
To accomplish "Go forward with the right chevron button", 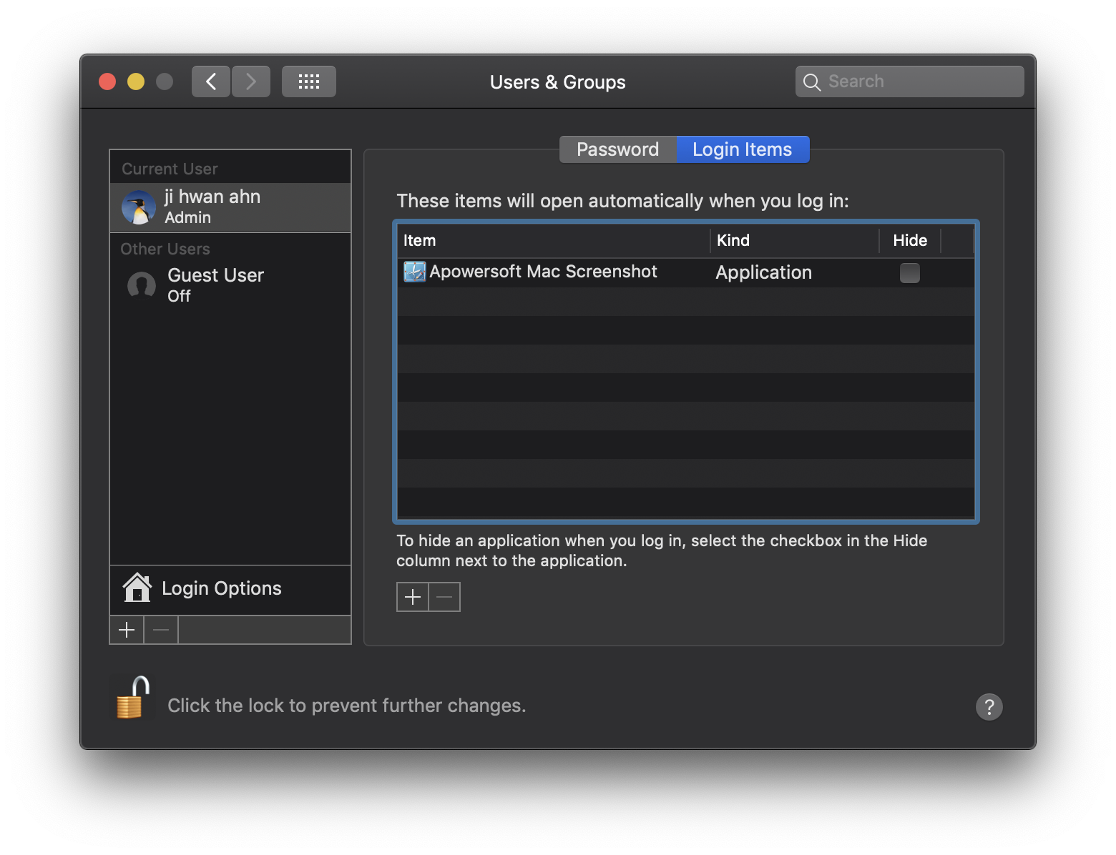I will tap(251, 81).
